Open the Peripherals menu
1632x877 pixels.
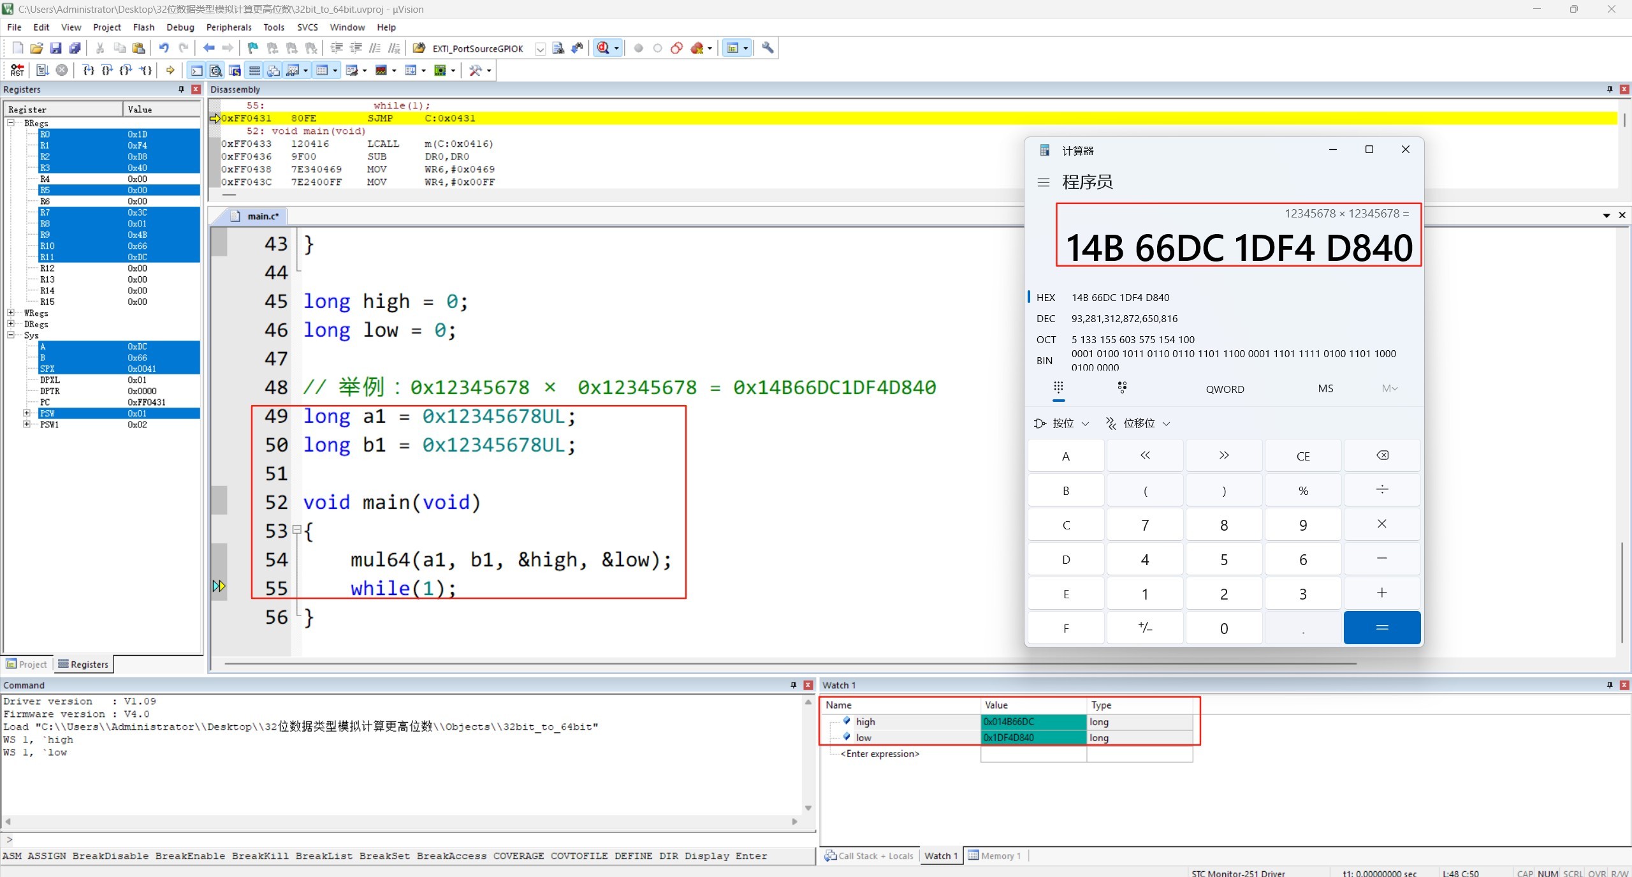click(229, 27)
